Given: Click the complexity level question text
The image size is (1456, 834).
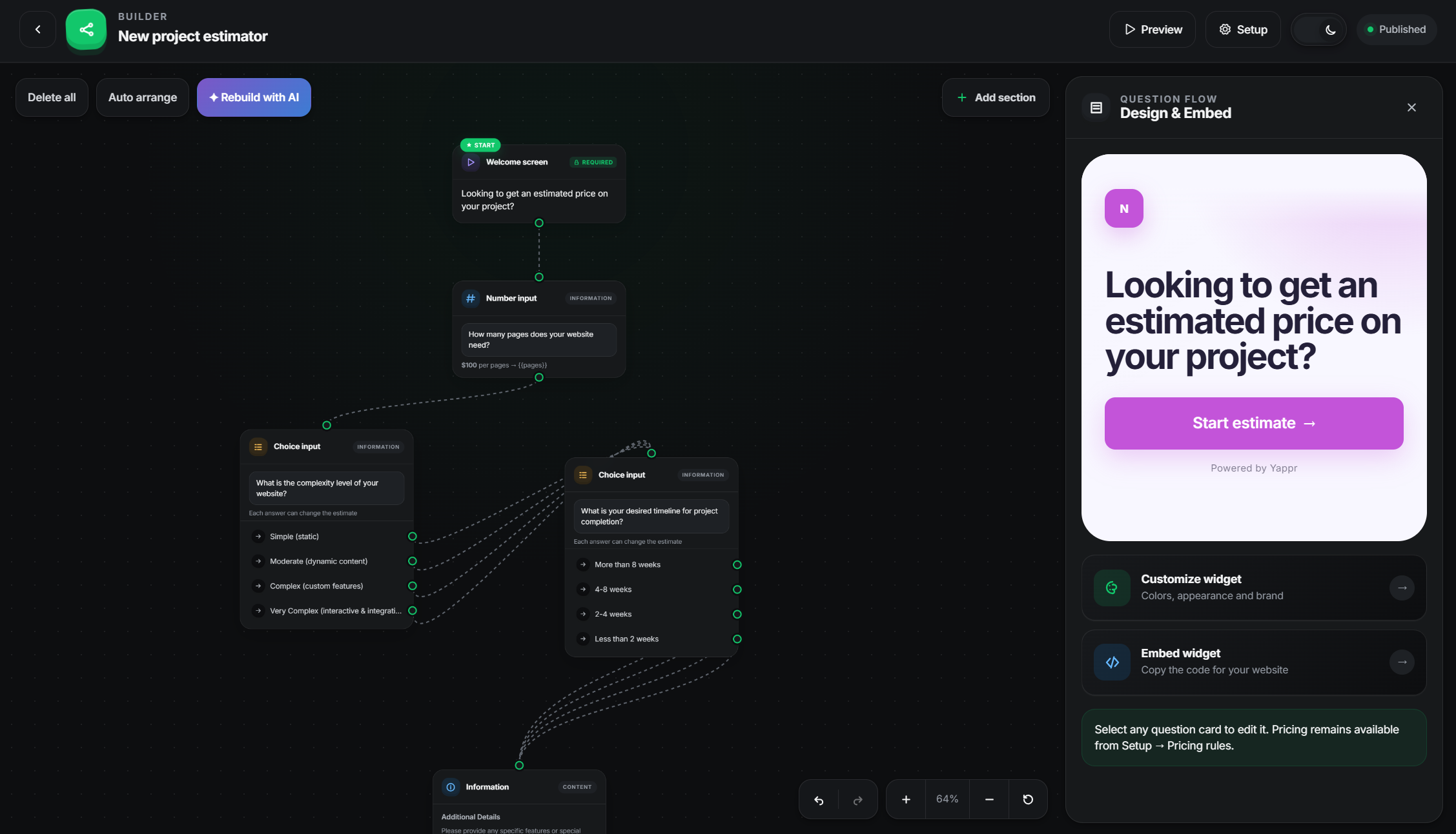Looking at the screenshot, I should pos(327,488).
